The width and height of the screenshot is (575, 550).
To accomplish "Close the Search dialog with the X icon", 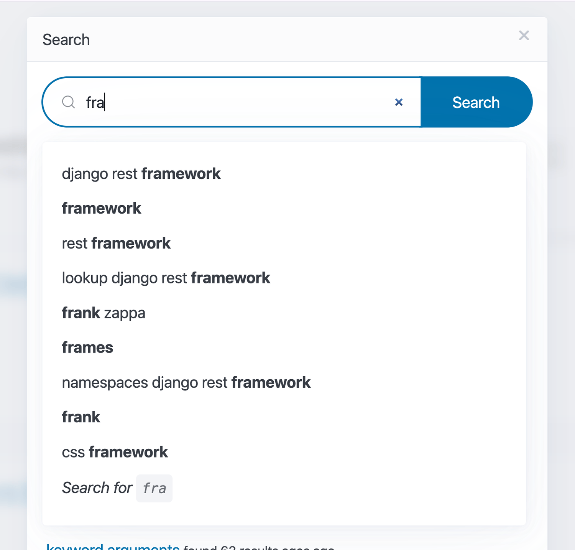I will (524, 35).
